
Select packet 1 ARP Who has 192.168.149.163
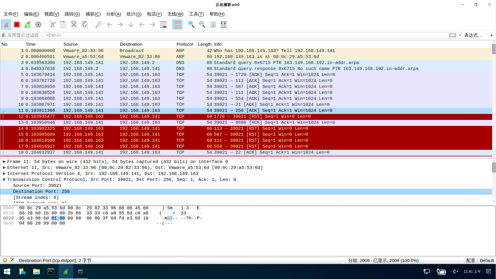pos(246,51)
